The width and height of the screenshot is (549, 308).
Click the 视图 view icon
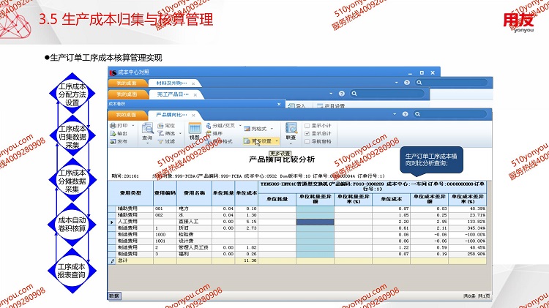pyautogui.click(x=195, y=131)
